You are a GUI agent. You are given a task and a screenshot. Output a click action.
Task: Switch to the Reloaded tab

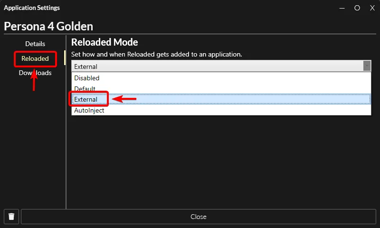coord(35,58)
